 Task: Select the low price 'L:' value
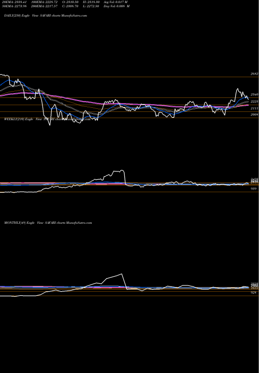pyautogui.click(x=91, y=6)
